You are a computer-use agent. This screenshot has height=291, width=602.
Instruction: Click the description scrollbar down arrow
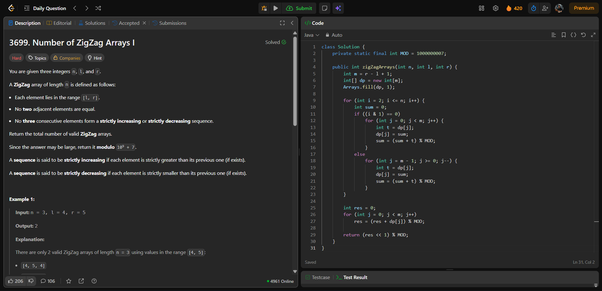[294, 272]
